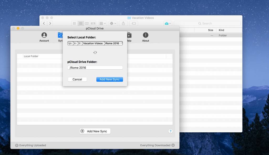Click Add New Sync below the sync list
The height and width of the screenshot is (155, 269).
95,131
